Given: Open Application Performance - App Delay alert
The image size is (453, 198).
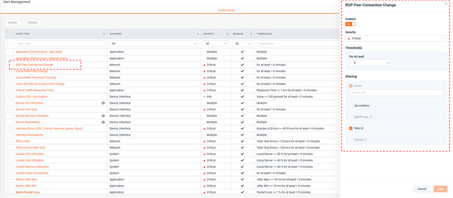Looking at the screenshot, I should click(38, 52).
